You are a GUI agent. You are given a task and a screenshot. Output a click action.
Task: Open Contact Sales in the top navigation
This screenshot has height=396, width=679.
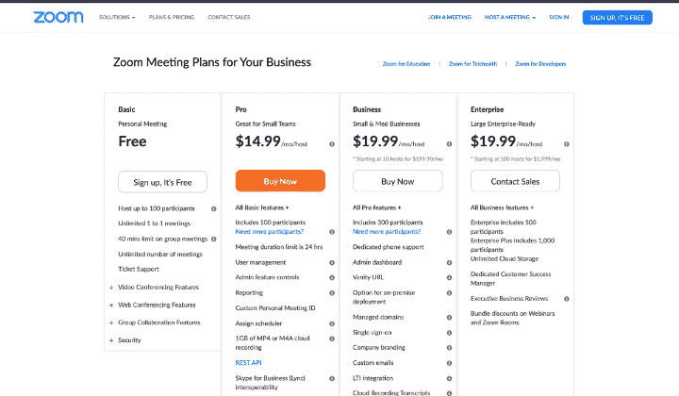click(229, 17)
